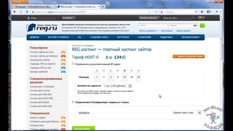Submit login with green arrow button
This screenshot has height=131, width=233.
[202, 25]
